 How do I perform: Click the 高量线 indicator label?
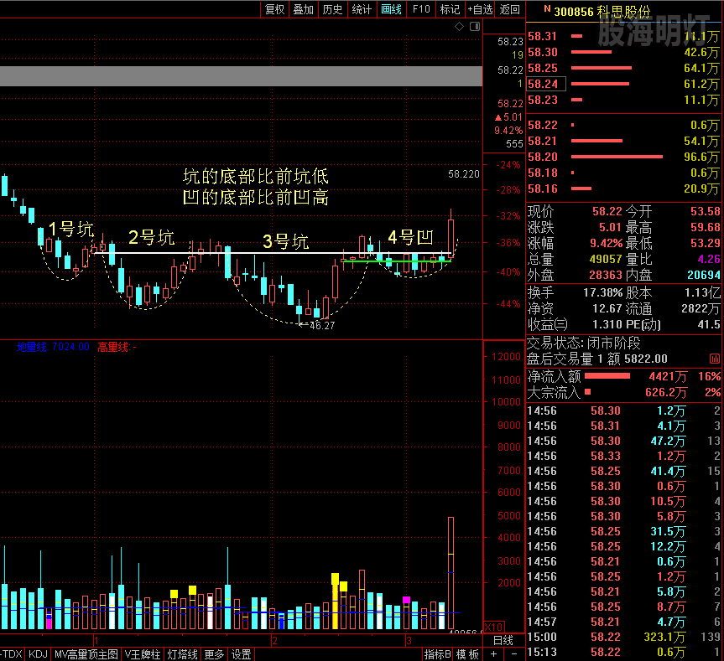117,347
